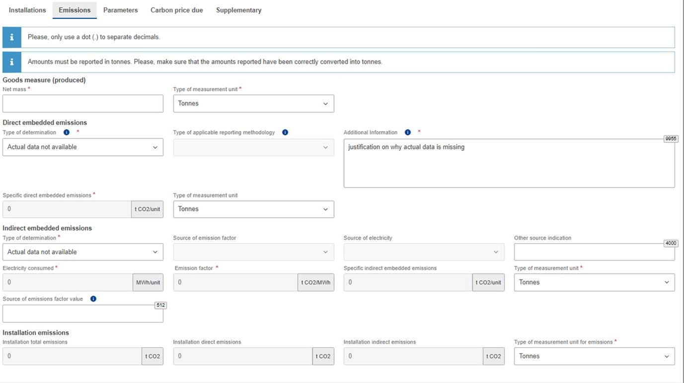Go to Carbon price due tab
This screenshot has width=684, height=383.
(176, 10)
